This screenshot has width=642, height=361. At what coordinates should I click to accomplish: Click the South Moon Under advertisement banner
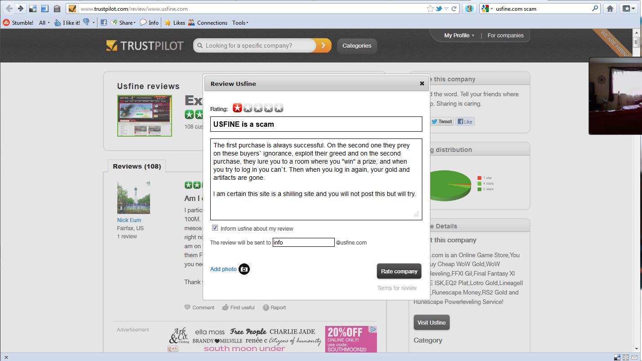273,339
